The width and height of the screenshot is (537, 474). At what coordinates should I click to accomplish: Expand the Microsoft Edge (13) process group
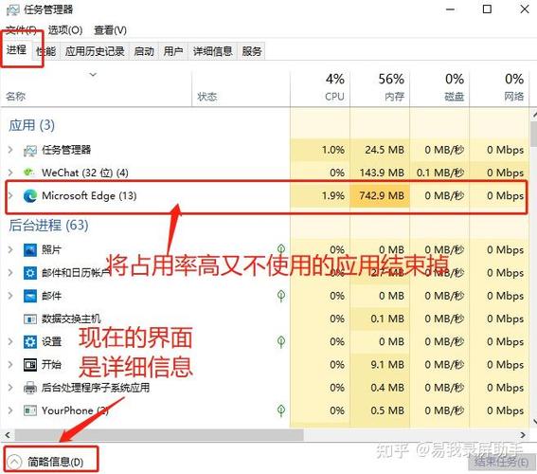(x=10, y=195)
